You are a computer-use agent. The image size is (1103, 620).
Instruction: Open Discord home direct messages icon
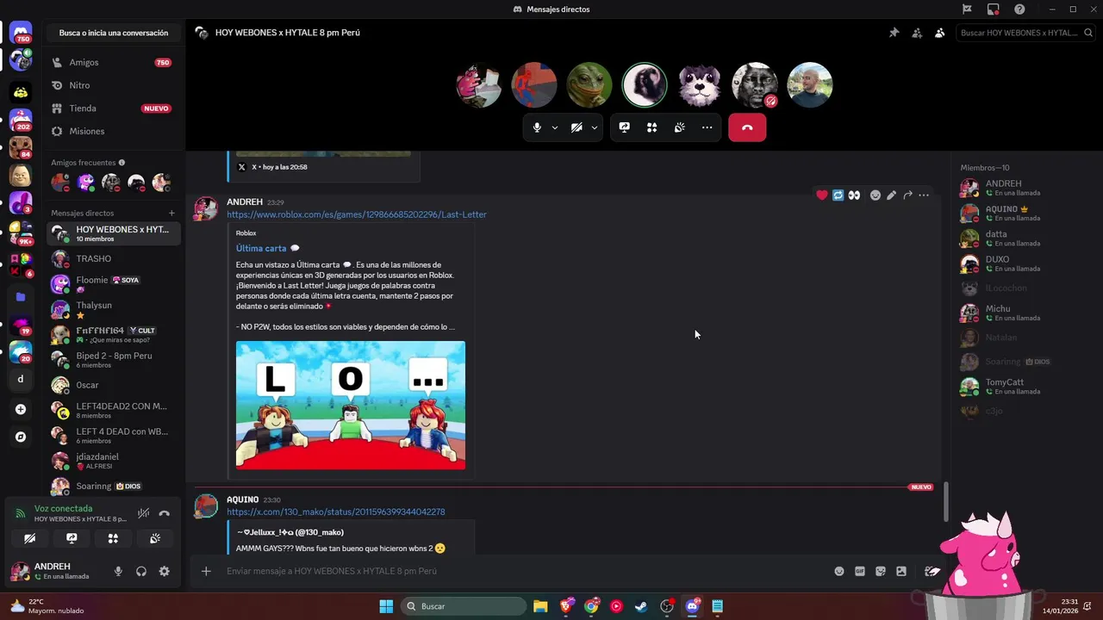tap(21, 33)
